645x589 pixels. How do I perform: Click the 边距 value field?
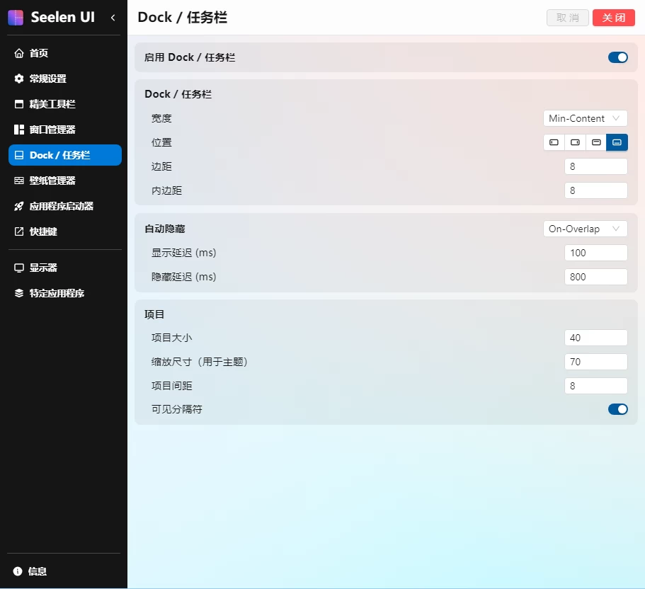pyautogui.click(x=595, y=166)
